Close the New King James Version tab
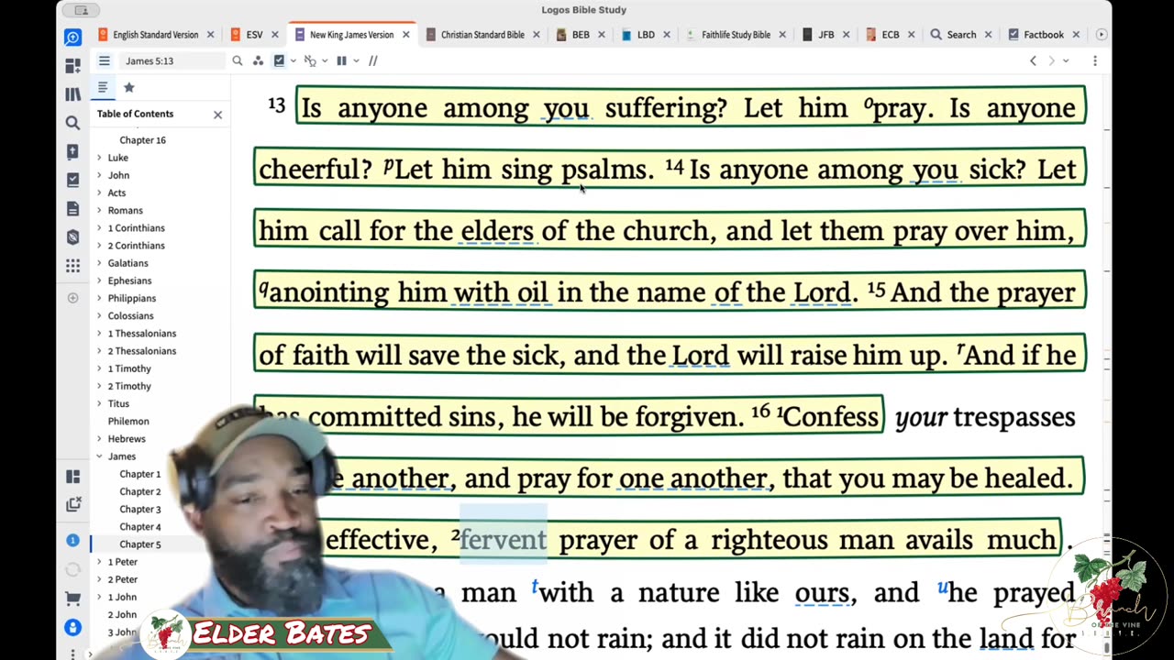Viewport: 1174px width, 660px height. coord(405,35)
